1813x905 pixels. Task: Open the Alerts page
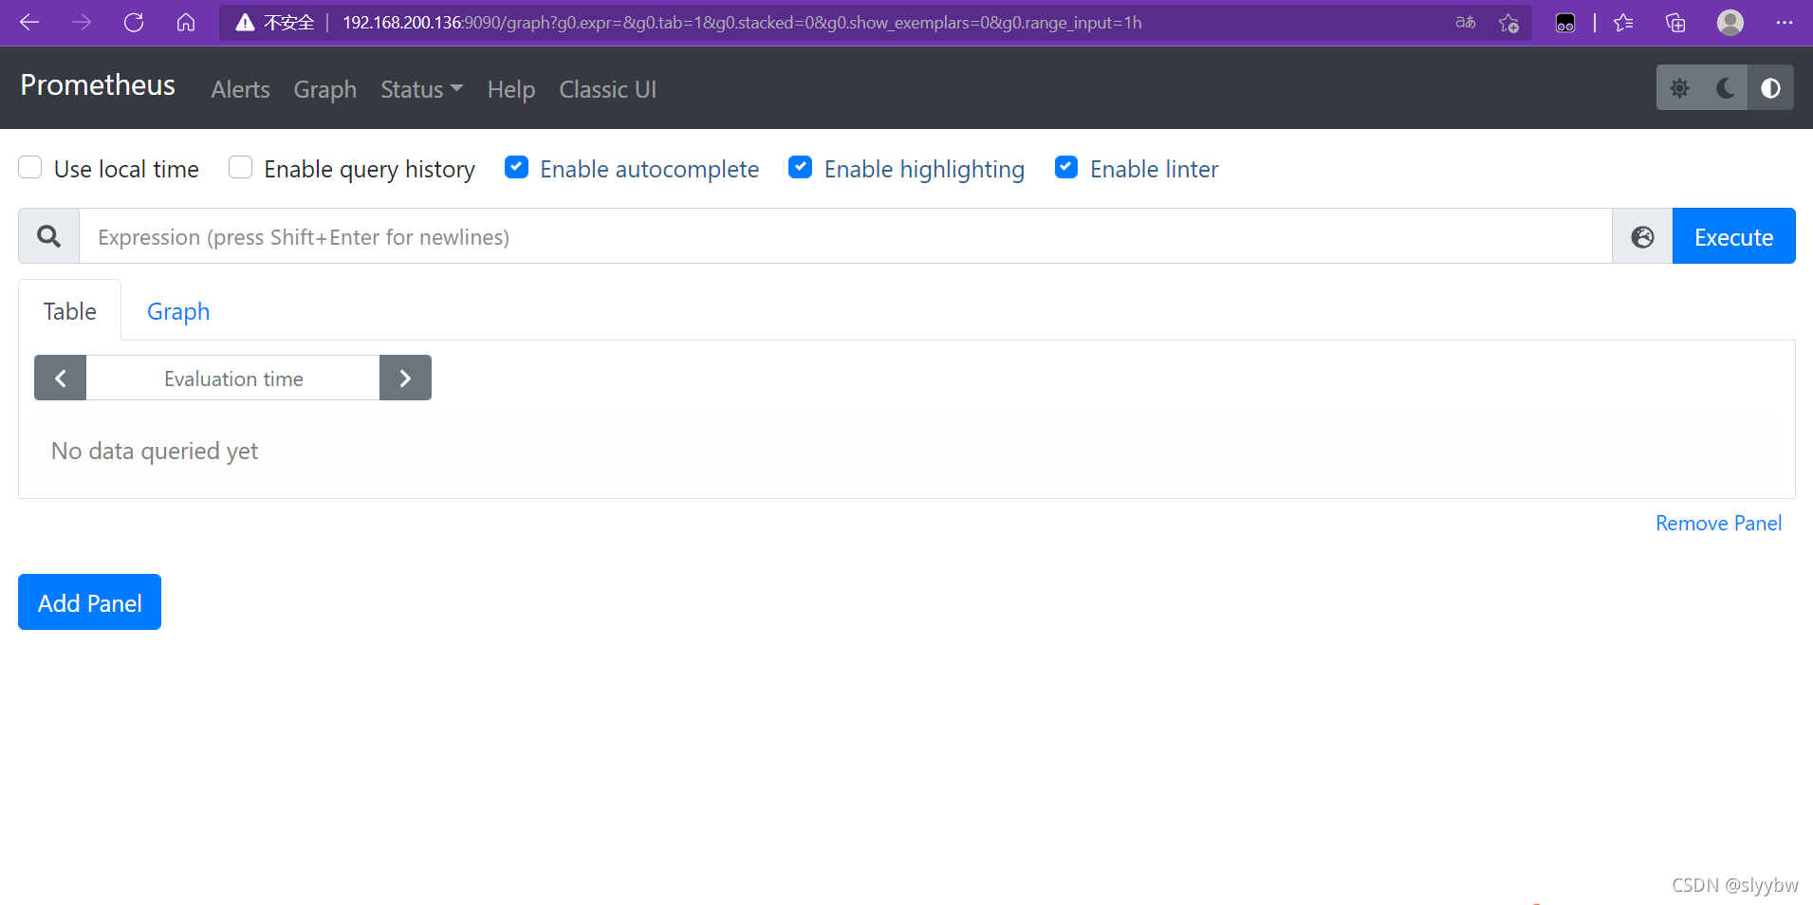click(240, 89)
